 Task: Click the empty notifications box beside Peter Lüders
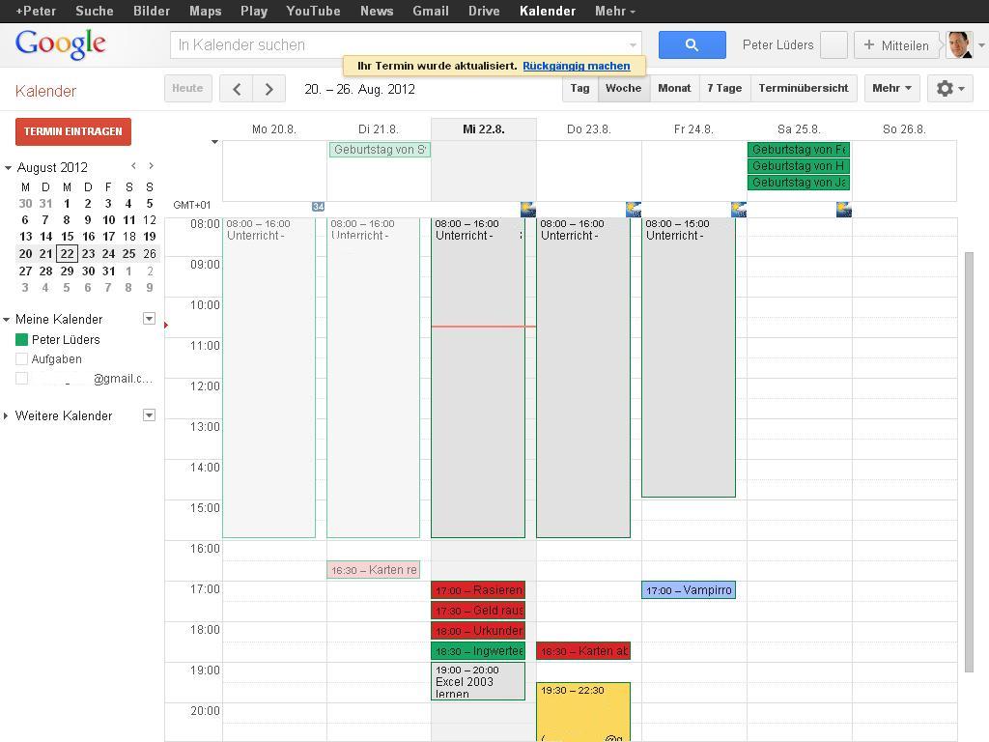coord(834,45)
